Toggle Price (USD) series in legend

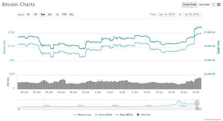click(103, 115)
